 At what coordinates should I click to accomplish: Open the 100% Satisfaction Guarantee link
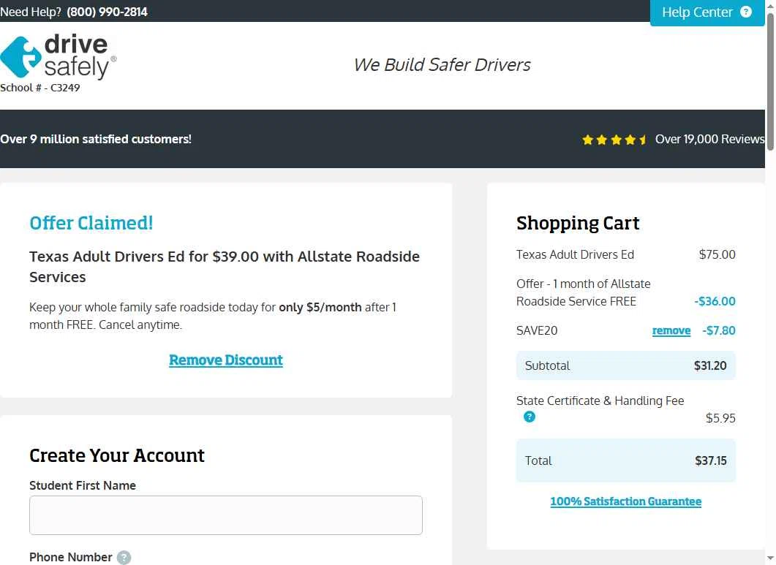point(625,501)
